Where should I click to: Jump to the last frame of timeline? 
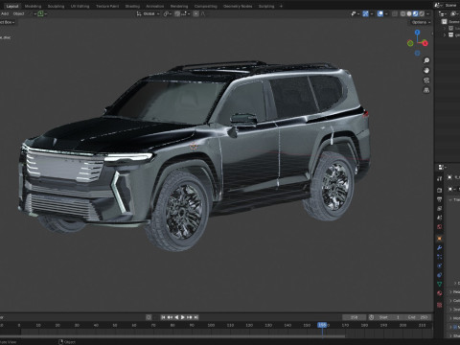tap(196, 317)
